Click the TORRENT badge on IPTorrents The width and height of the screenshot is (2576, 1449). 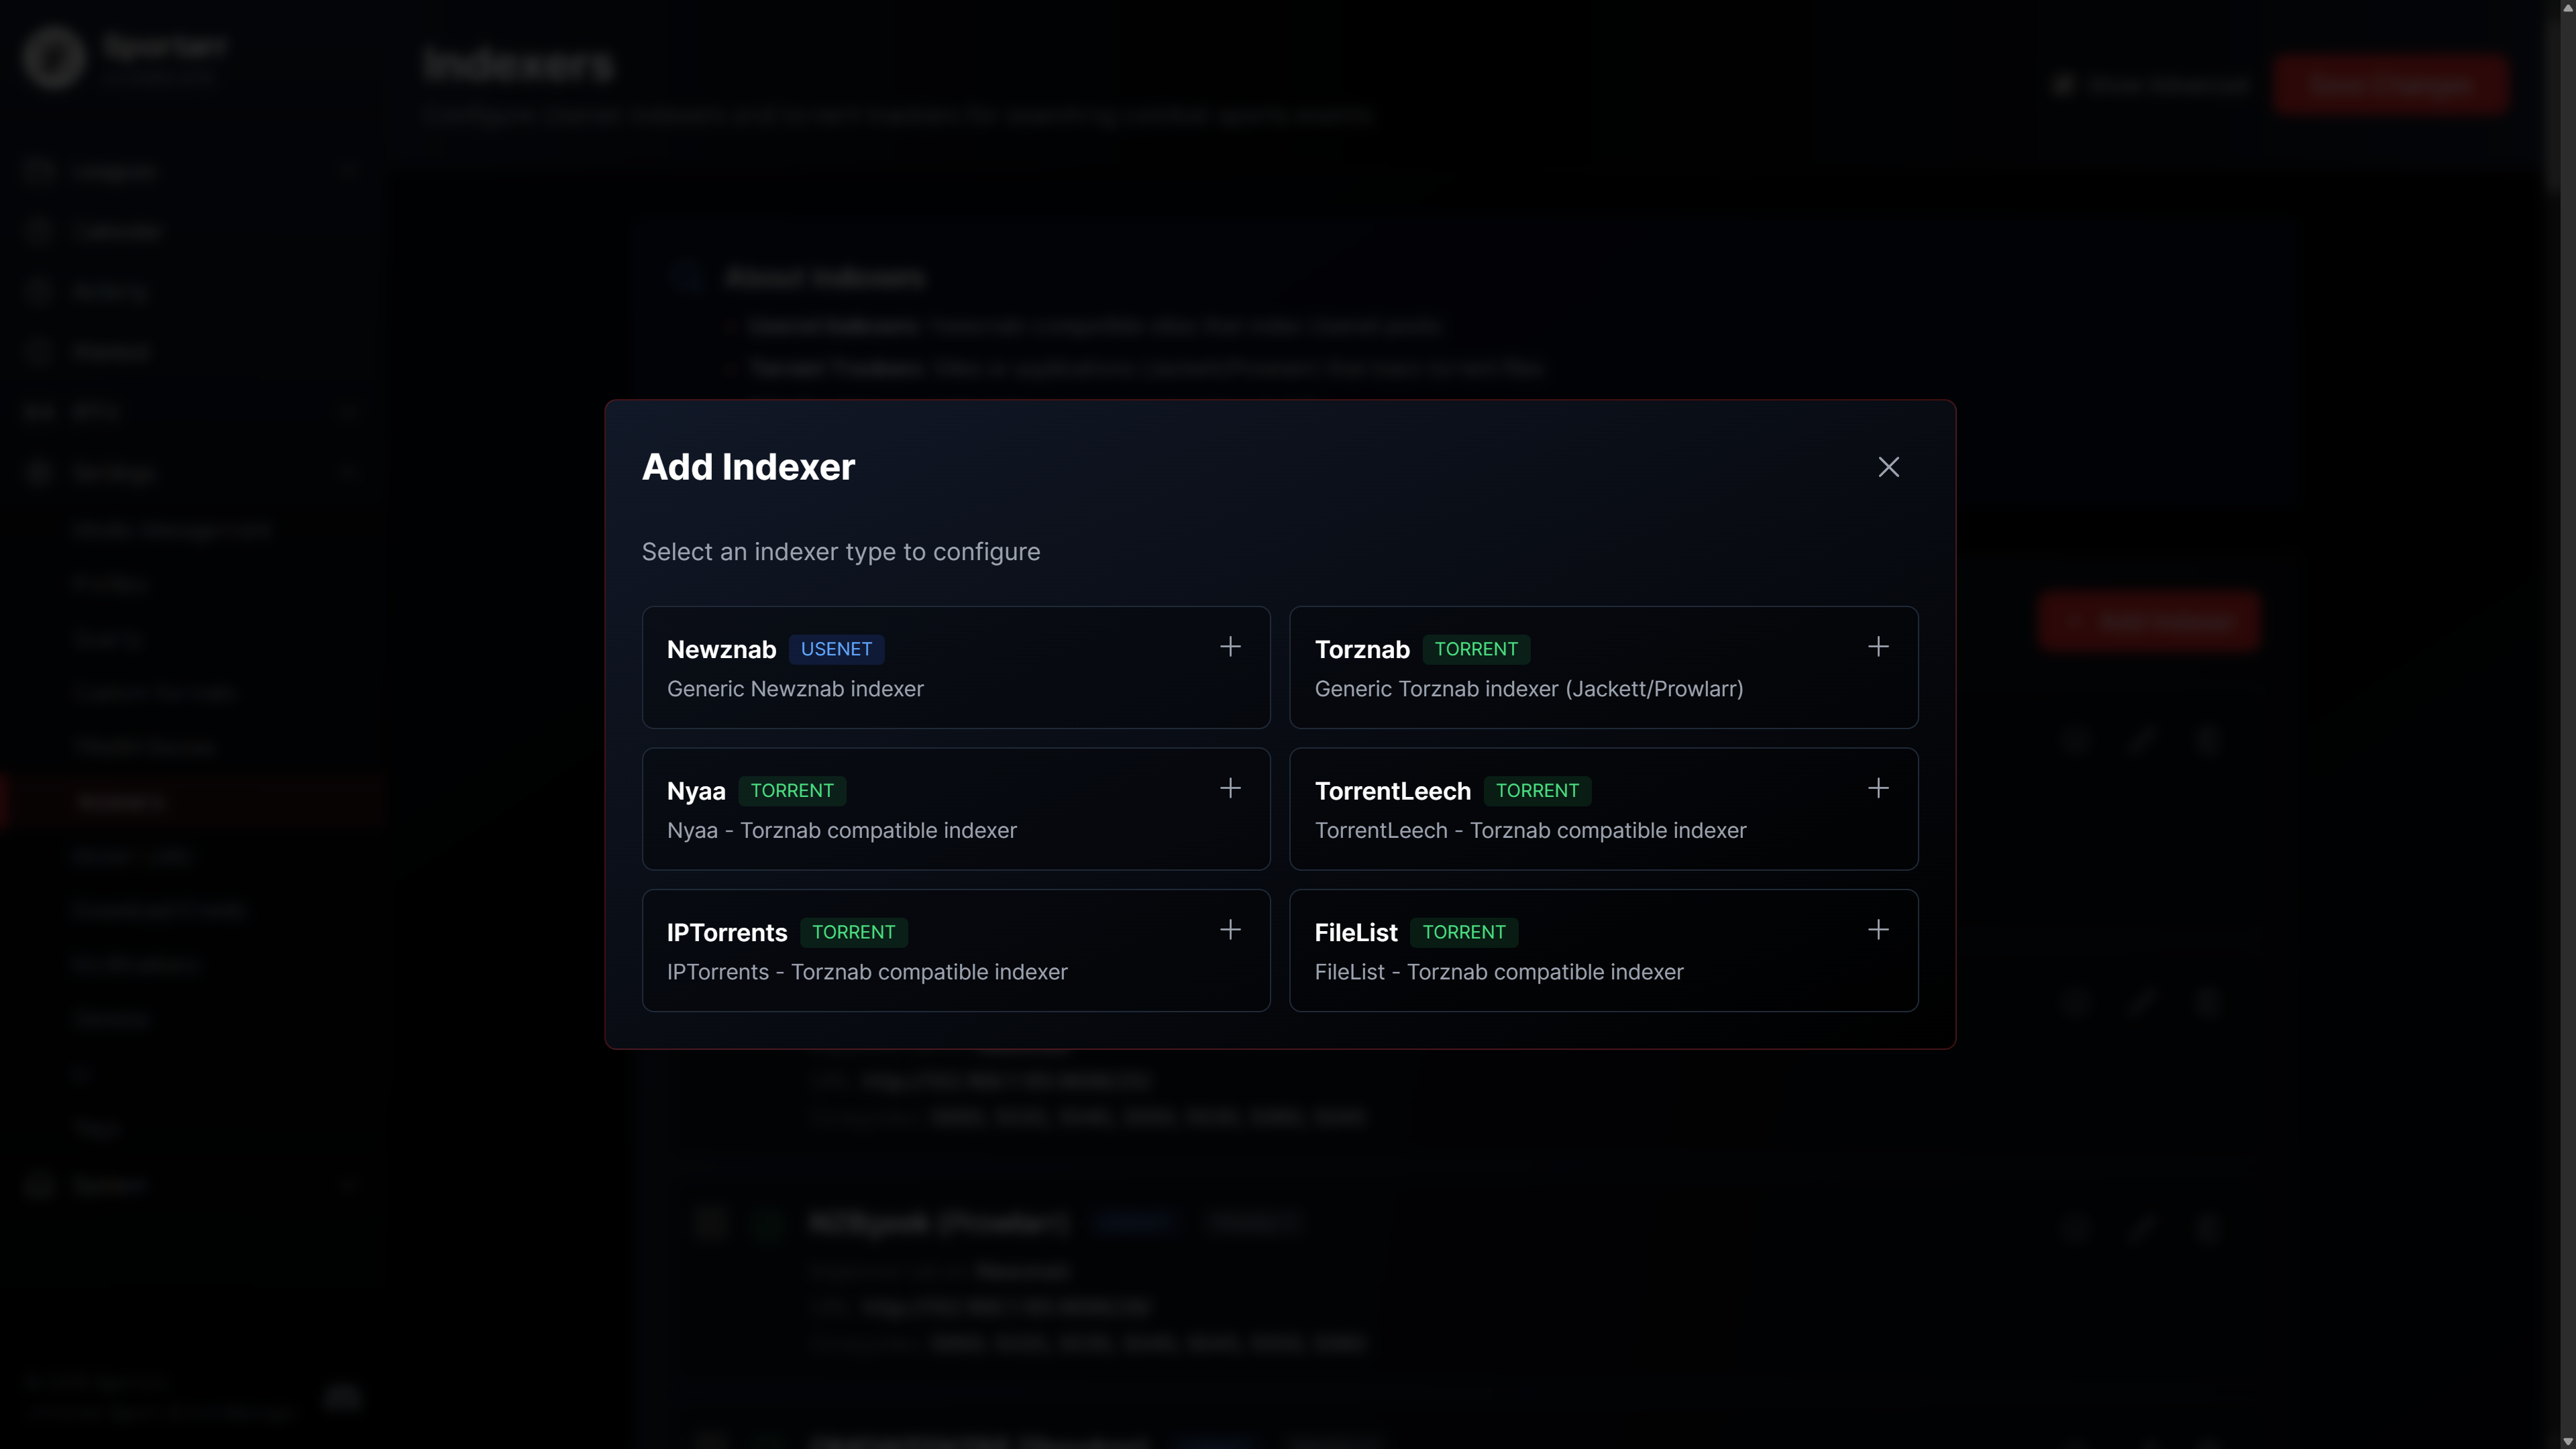pyautogui.click(x=853, y=932)
